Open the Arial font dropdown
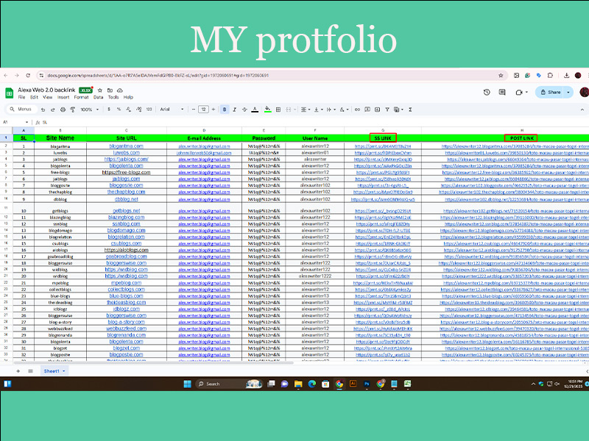Image resolution: width=589 pixels, height=441 pixels. point(172,110)
